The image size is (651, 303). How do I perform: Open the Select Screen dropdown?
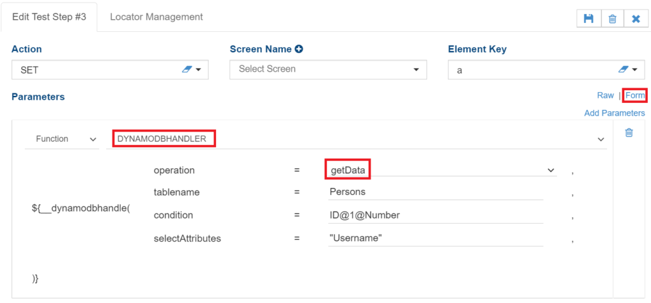(x=328, y=69)
